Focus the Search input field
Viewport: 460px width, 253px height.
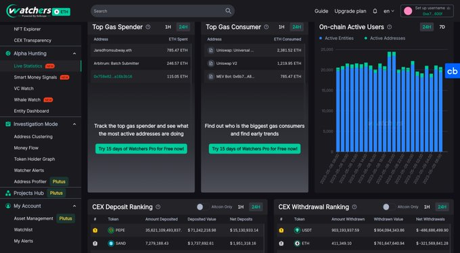click(x=158, y=11)
